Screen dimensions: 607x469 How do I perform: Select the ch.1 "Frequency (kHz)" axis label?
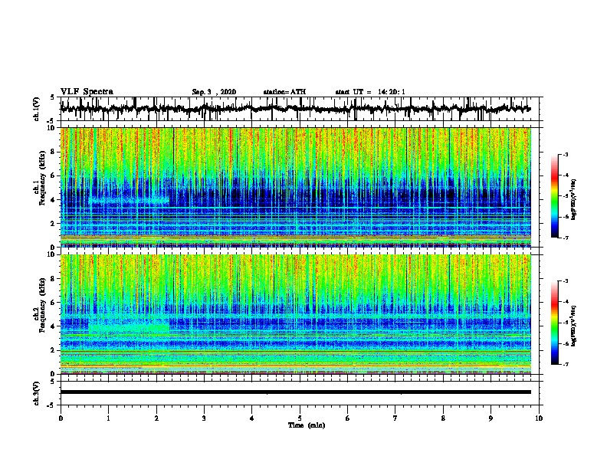[x=42, y=179]
